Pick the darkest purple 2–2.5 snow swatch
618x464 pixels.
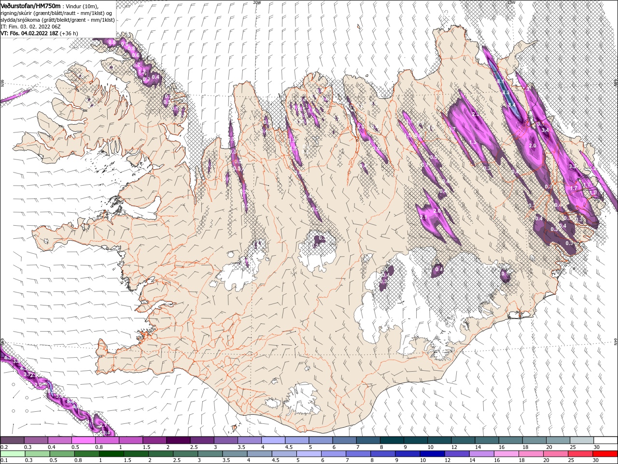coord(178,440)
